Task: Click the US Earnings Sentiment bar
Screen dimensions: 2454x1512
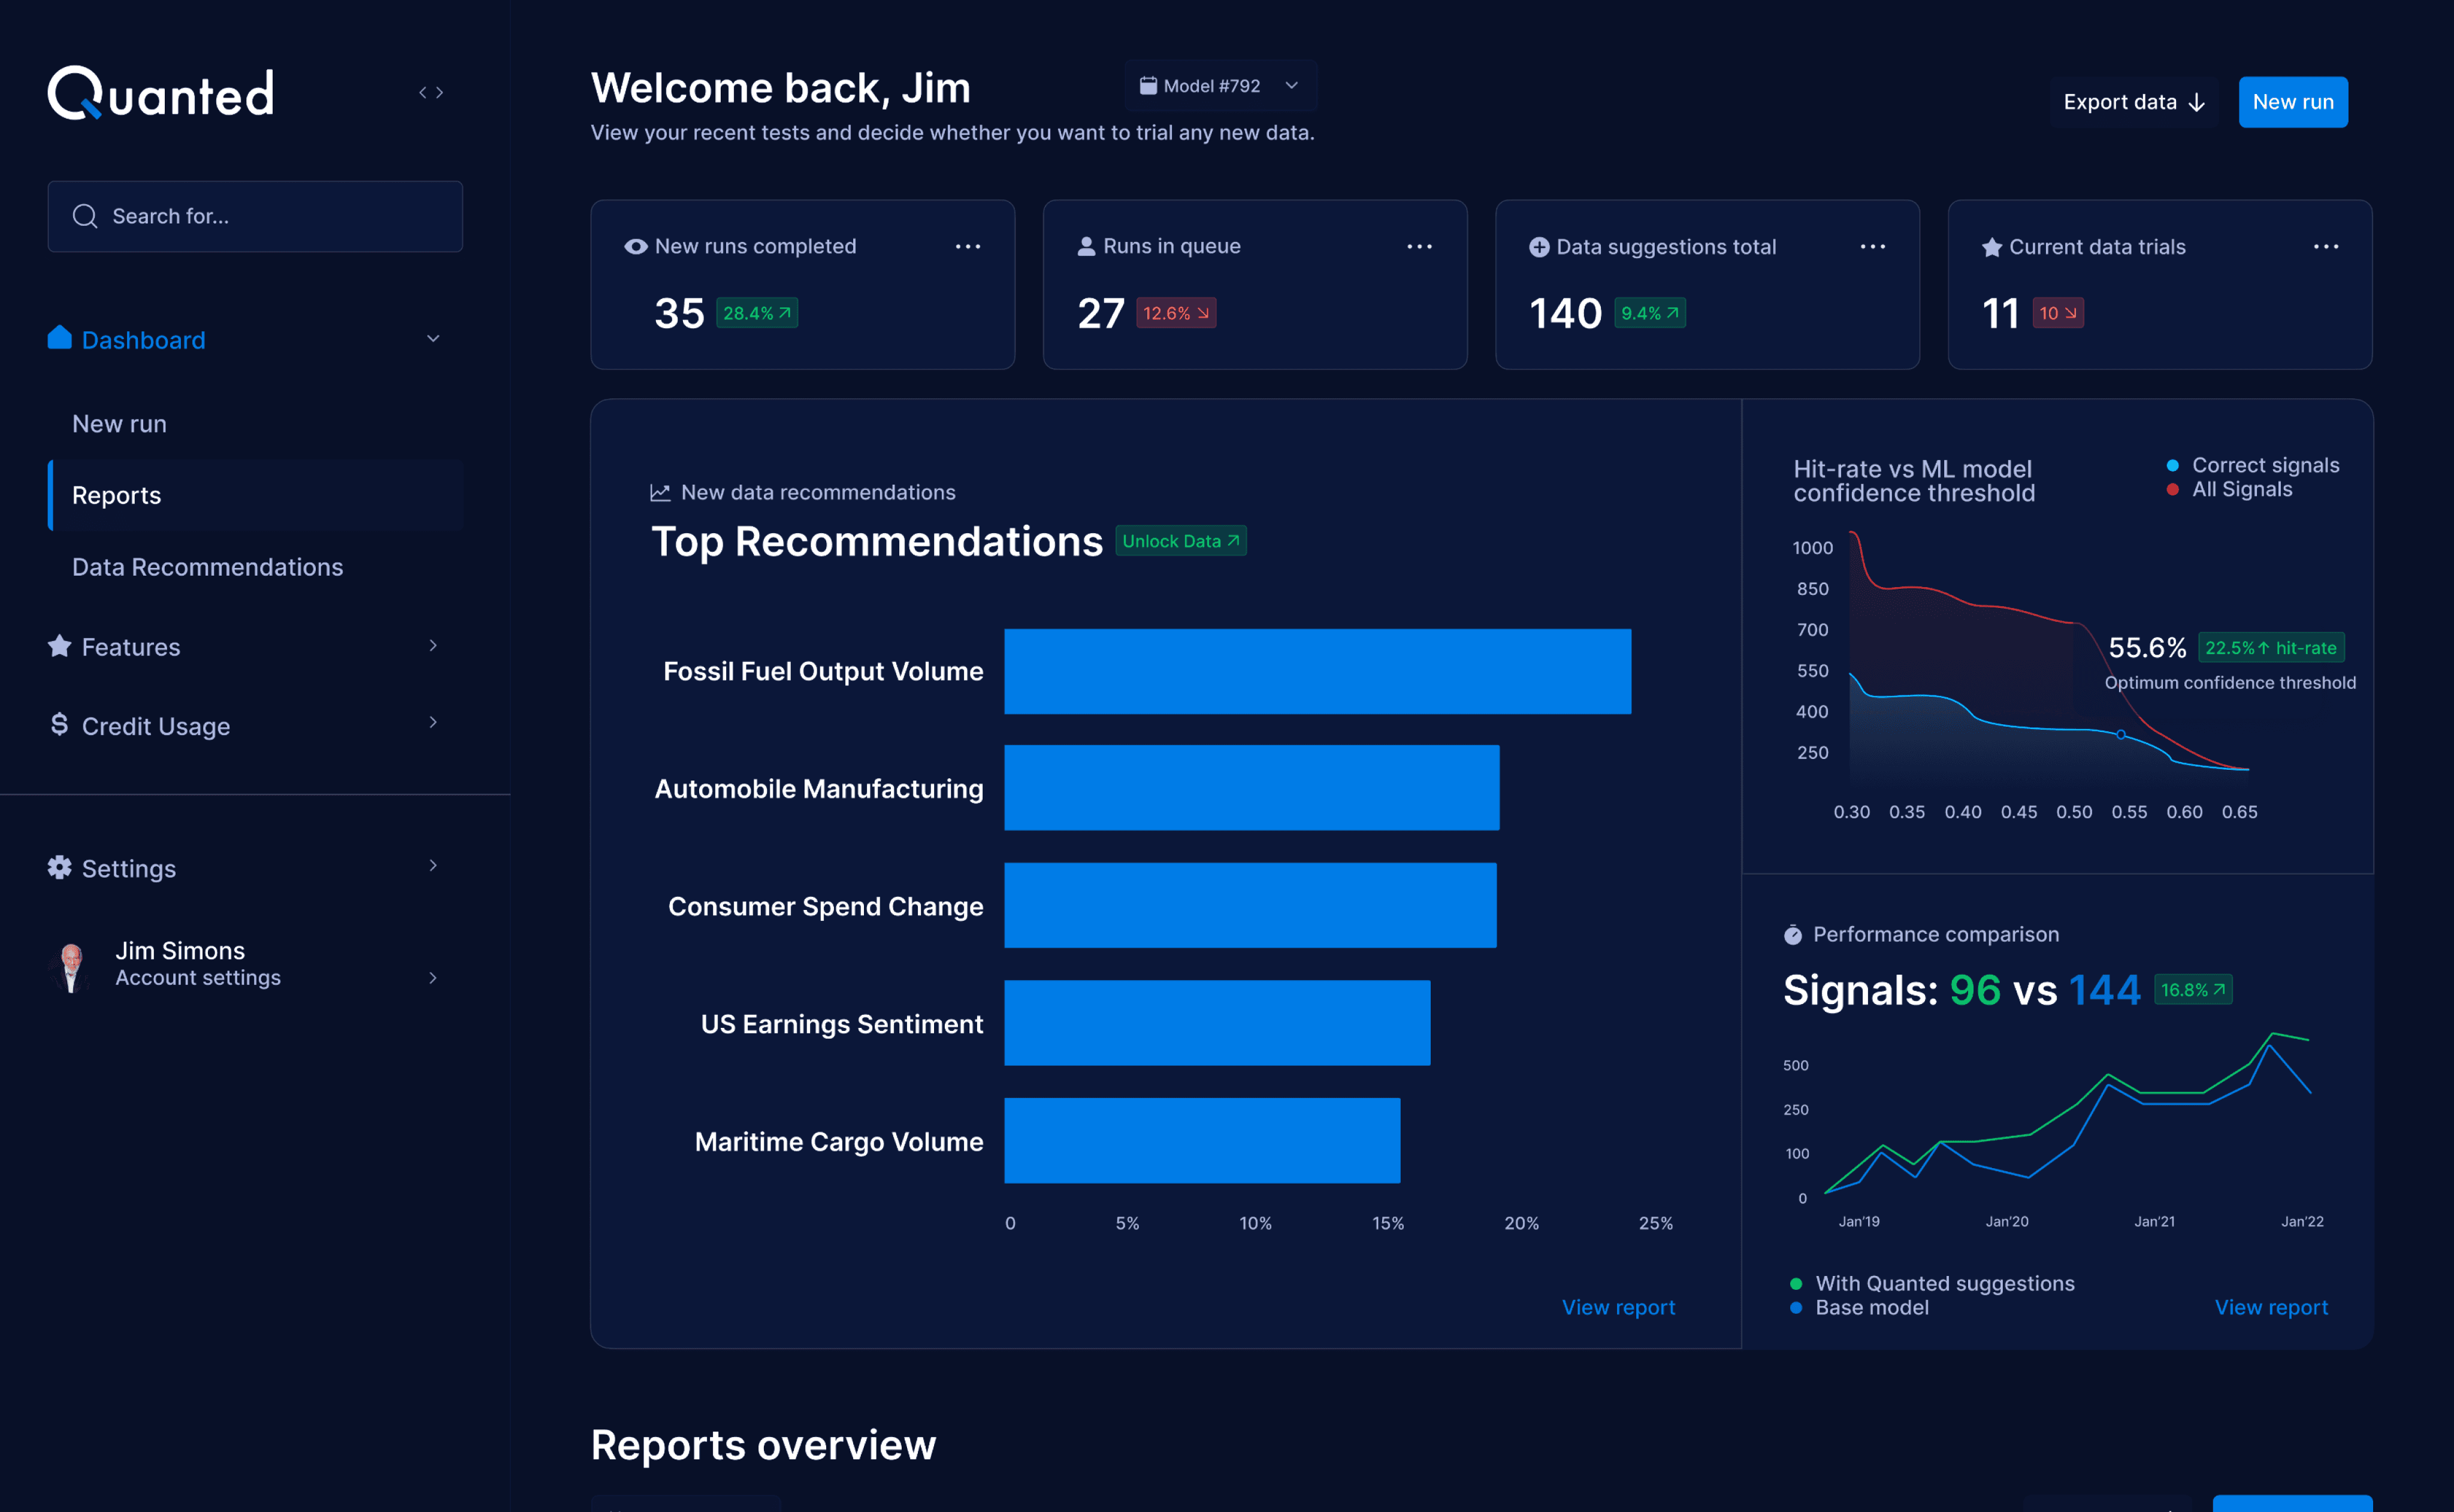Action: (x=1218, y=1023)
